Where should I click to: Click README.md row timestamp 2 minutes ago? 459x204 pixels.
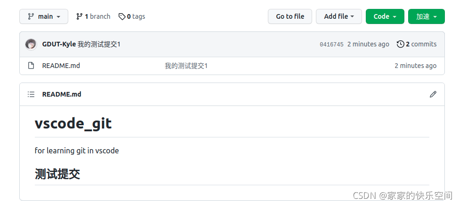[415, 66]
